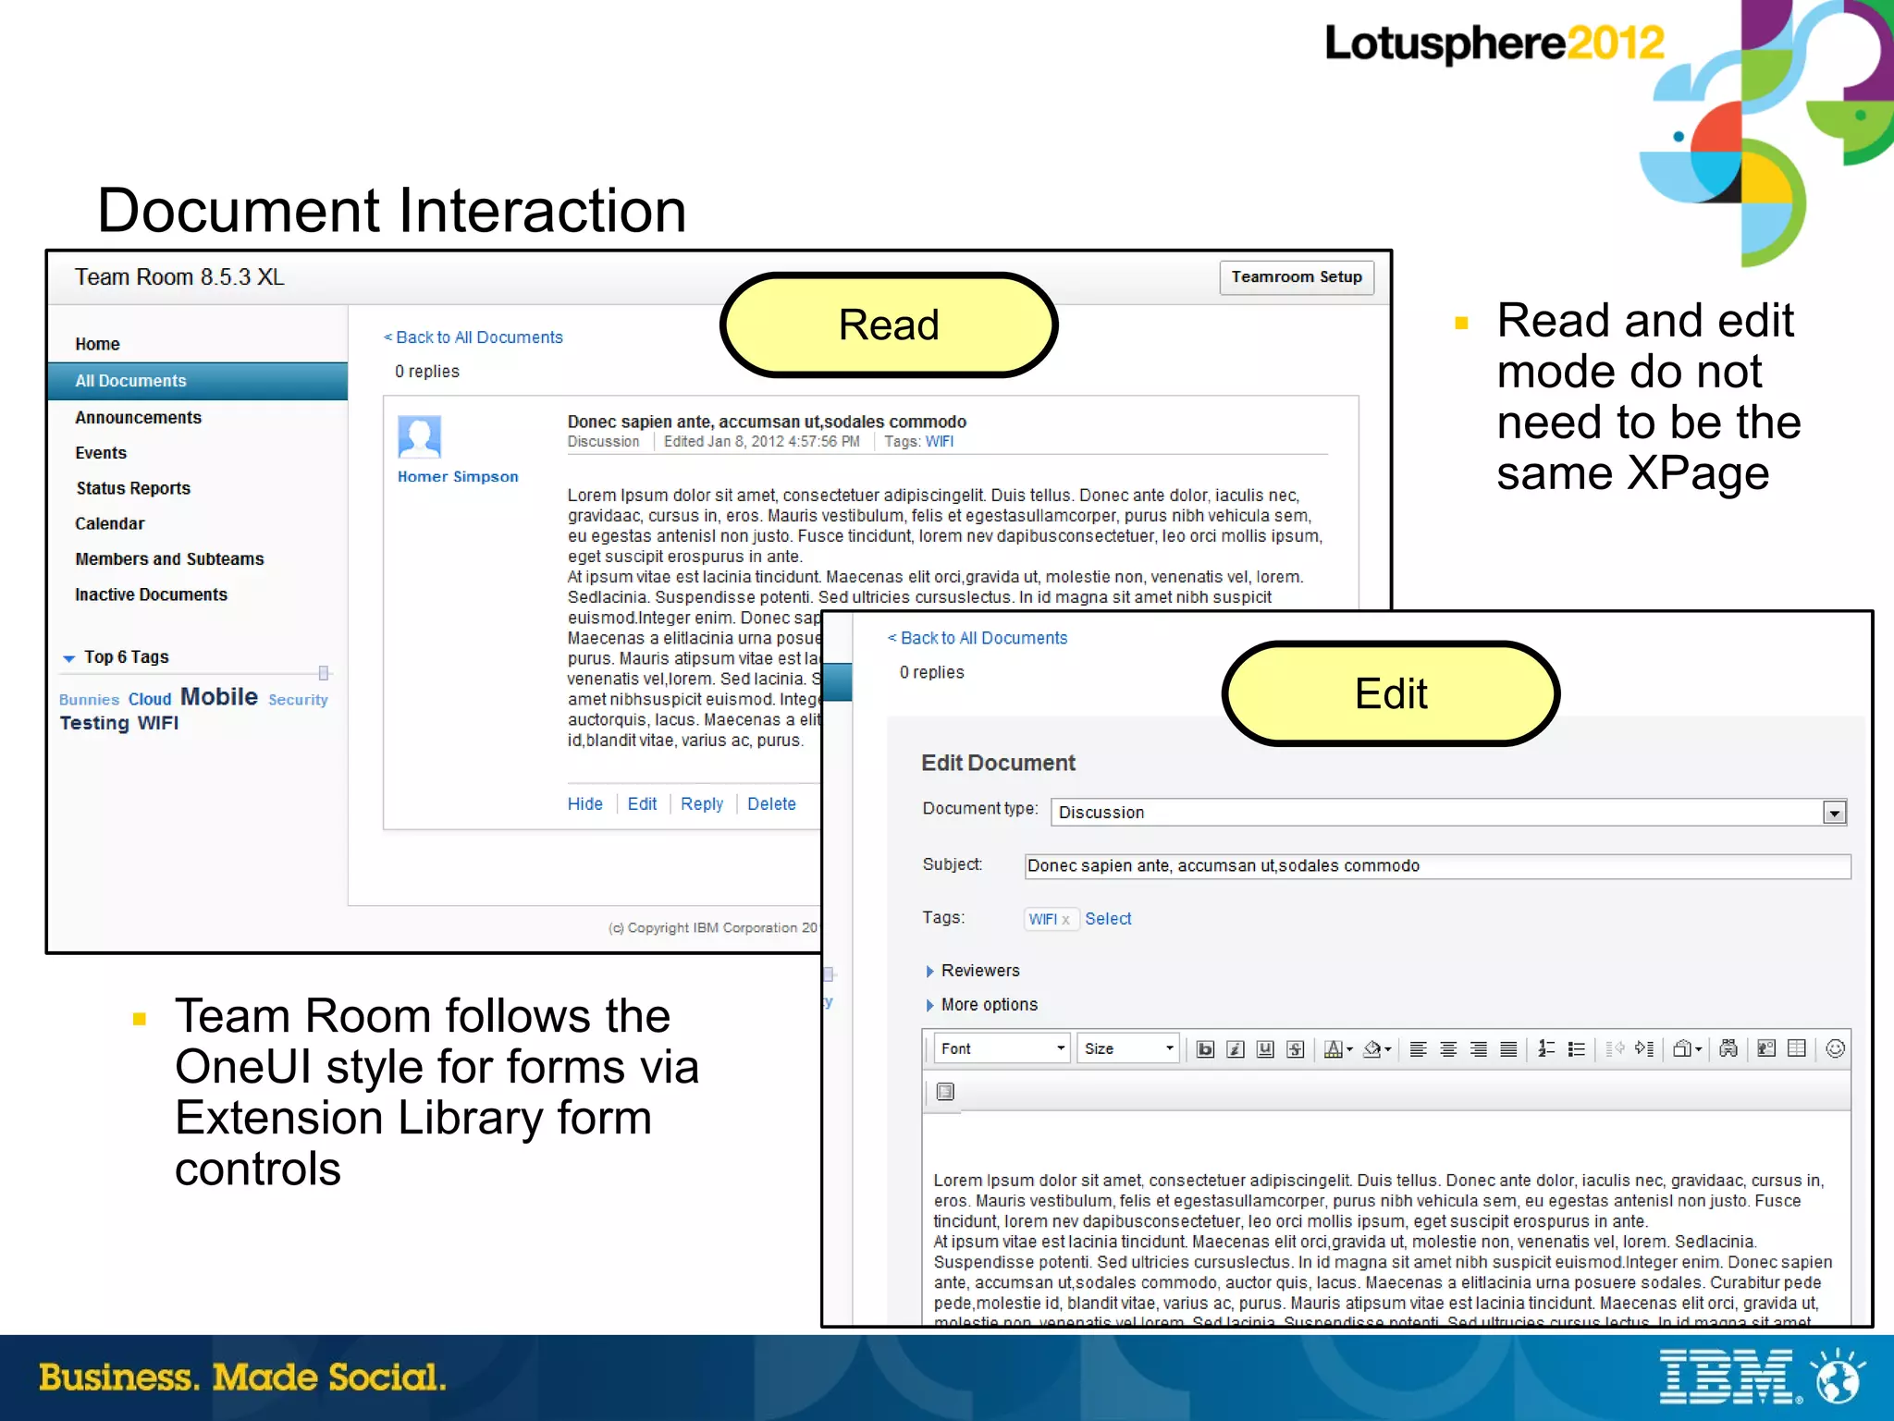Remove the WIFI tag with x
This screenshot has width=1894, height=1421.
(x=1065, y=920)
